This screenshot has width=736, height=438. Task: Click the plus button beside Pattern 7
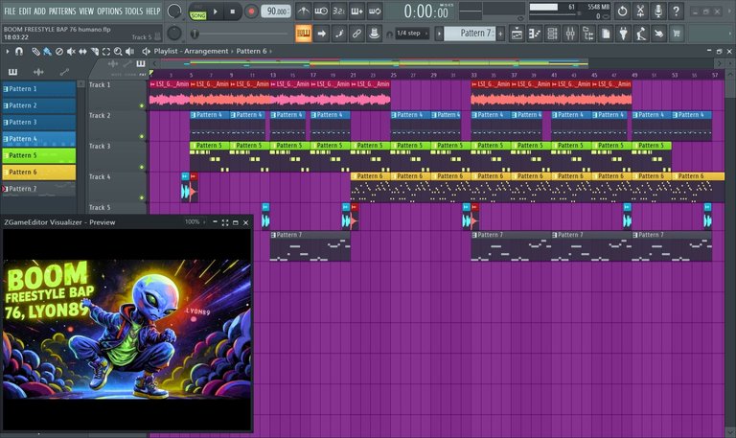(x=500, y=34)
